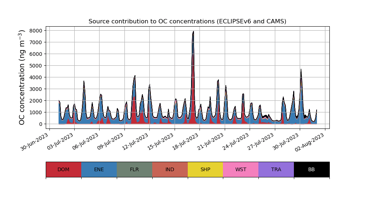Image resolution: width=366 pixels, height=219 pixels.
Task: Click the red DOM legend swatch
Action: point(63,169)
